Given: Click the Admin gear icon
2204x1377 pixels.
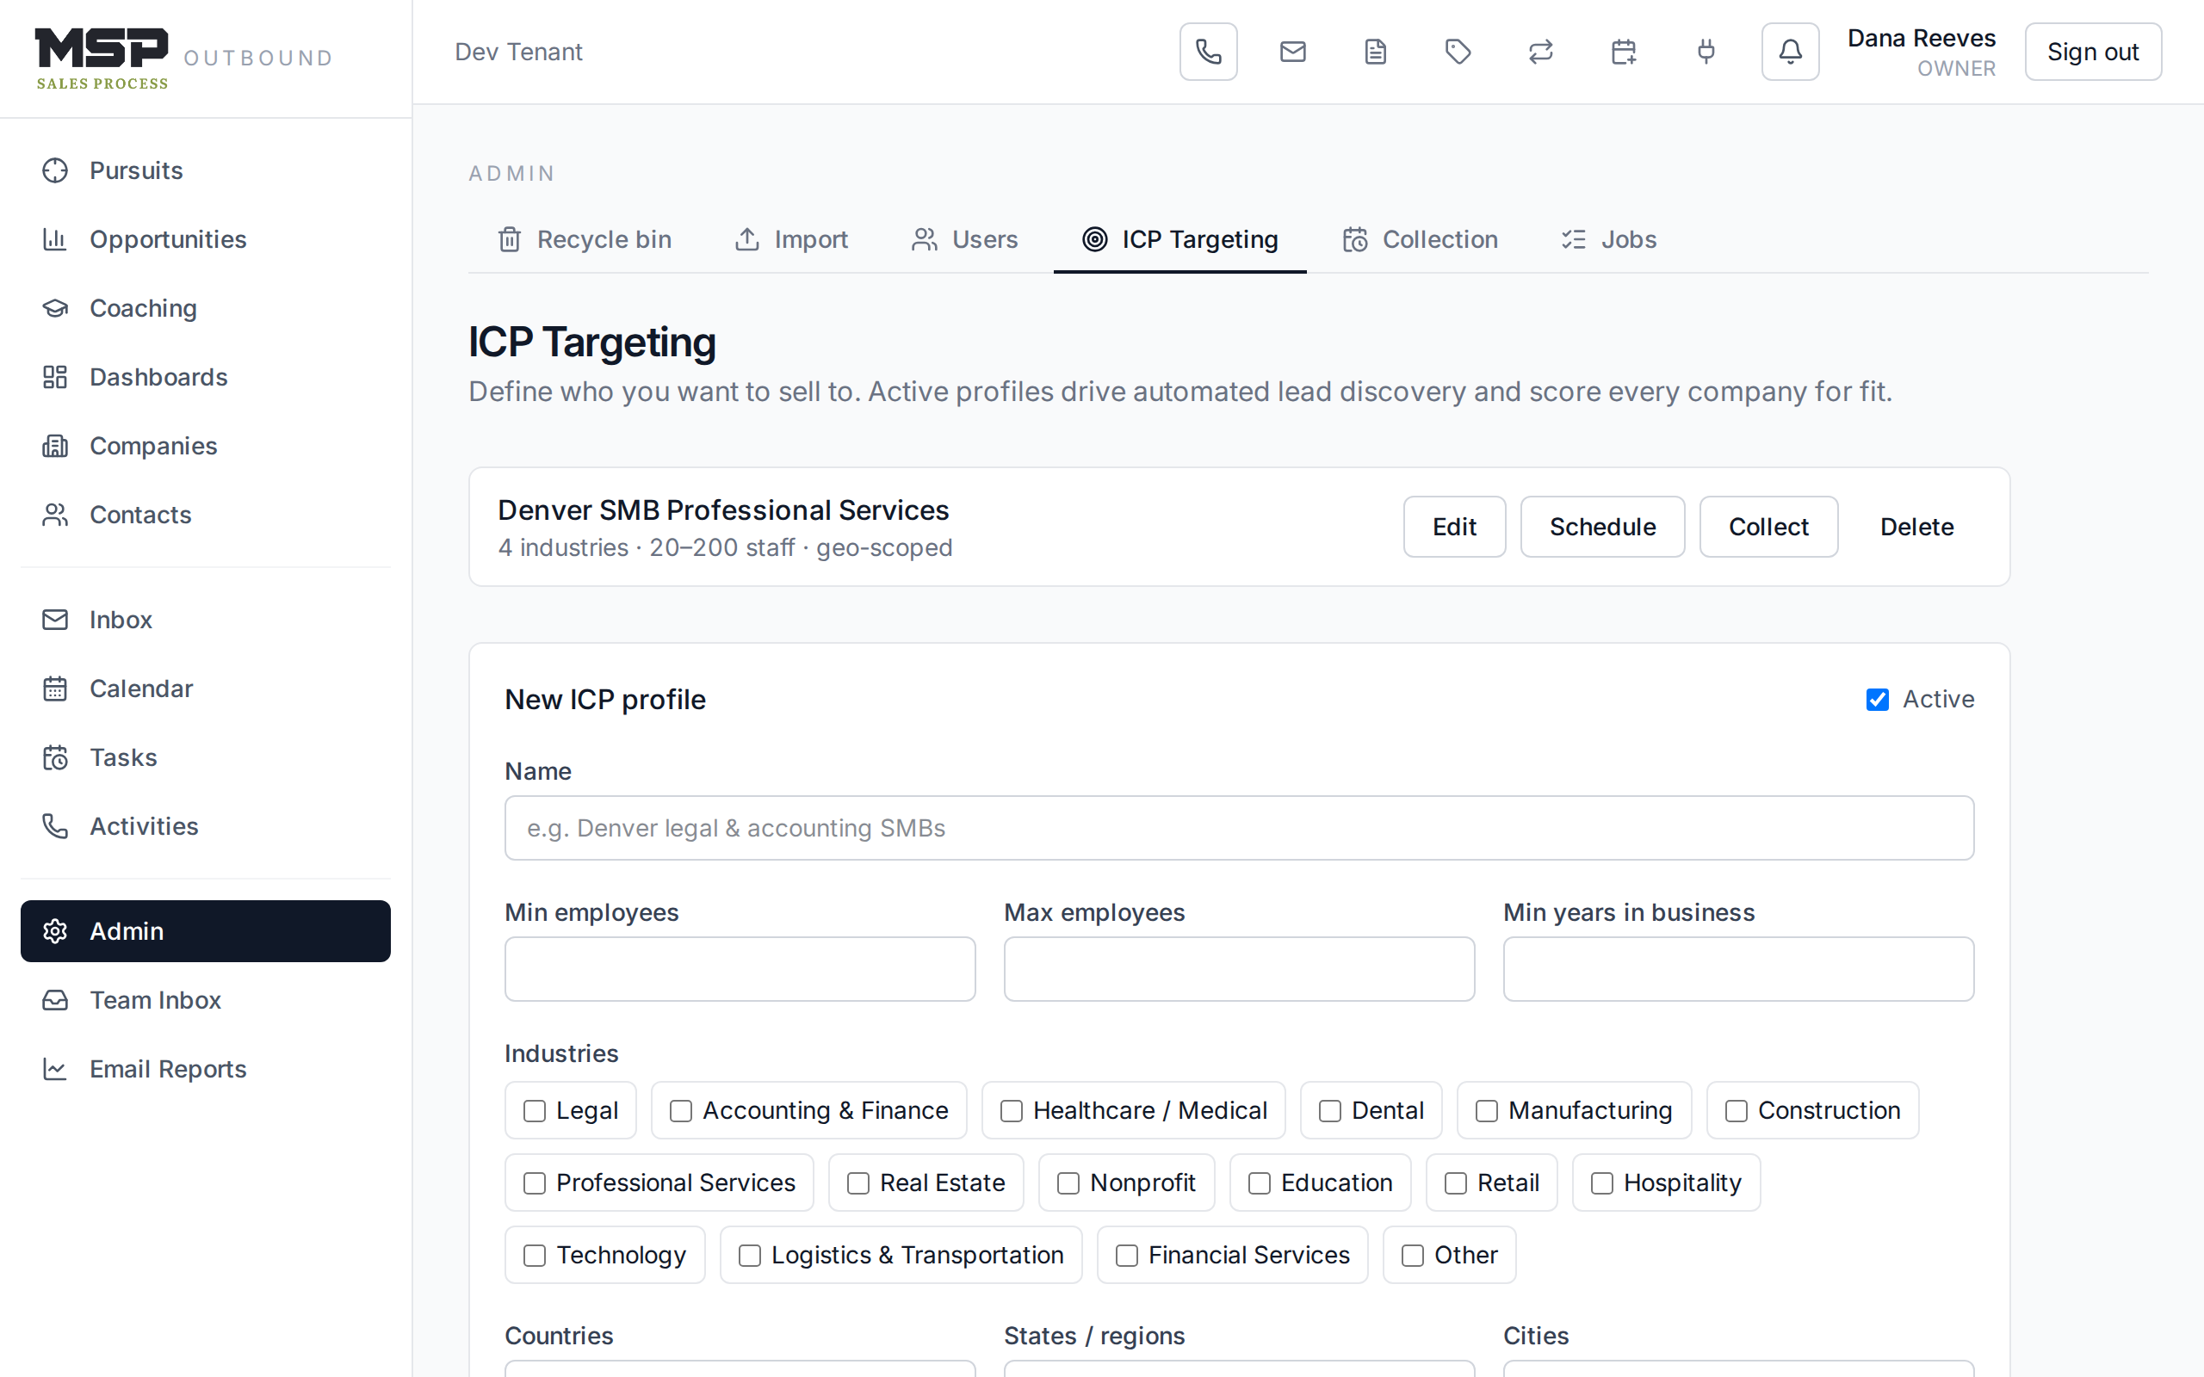Looking at the screenshot, I should tap(56, 930).
